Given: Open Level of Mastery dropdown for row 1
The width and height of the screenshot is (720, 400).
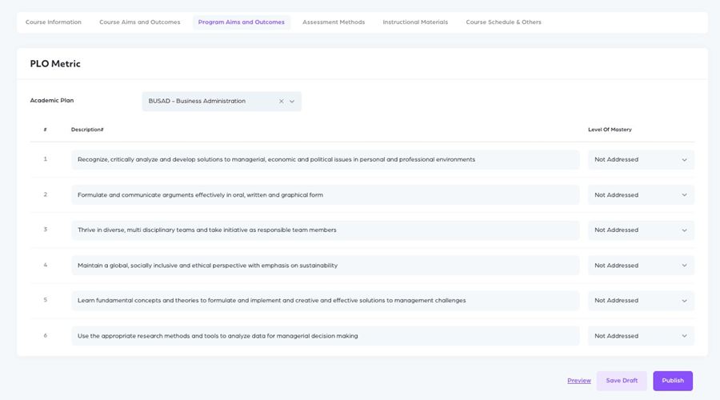Looking at the screenshot, I should coord(641,160).
